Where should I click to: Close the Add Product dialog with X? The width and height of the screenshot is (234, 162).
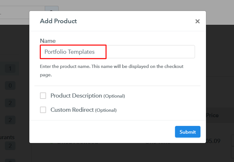point(198,22)
